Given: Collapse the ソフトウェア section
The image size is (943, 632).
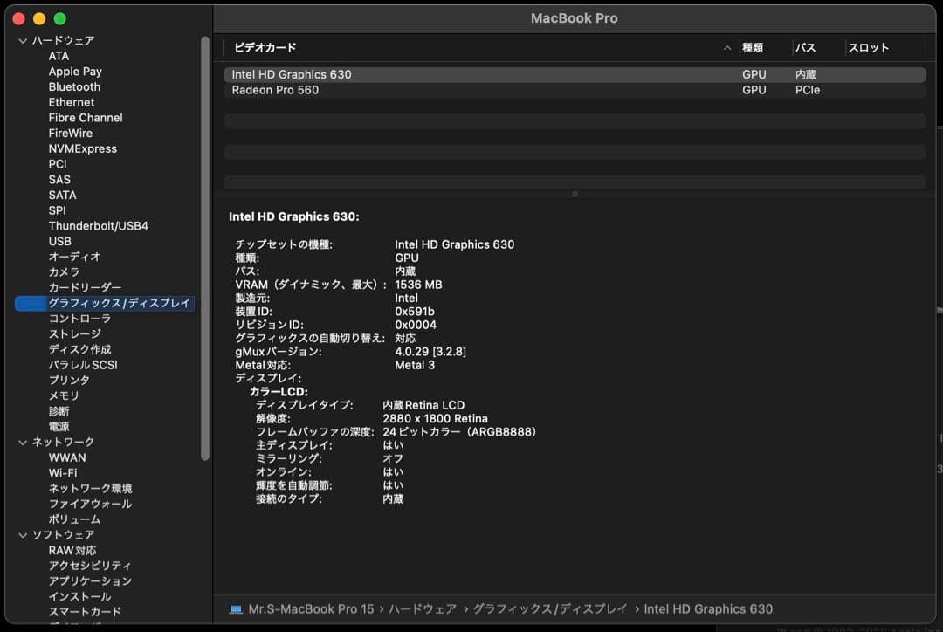Looking at the screenshot, I should [21, 534].
